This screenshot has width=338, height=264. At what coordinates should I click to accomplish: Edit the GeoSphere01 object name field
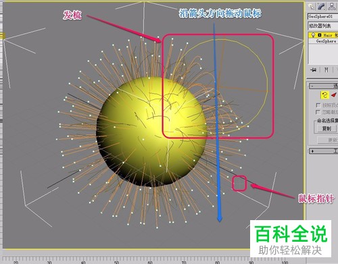pyautogui.click(x=323, y=17)
